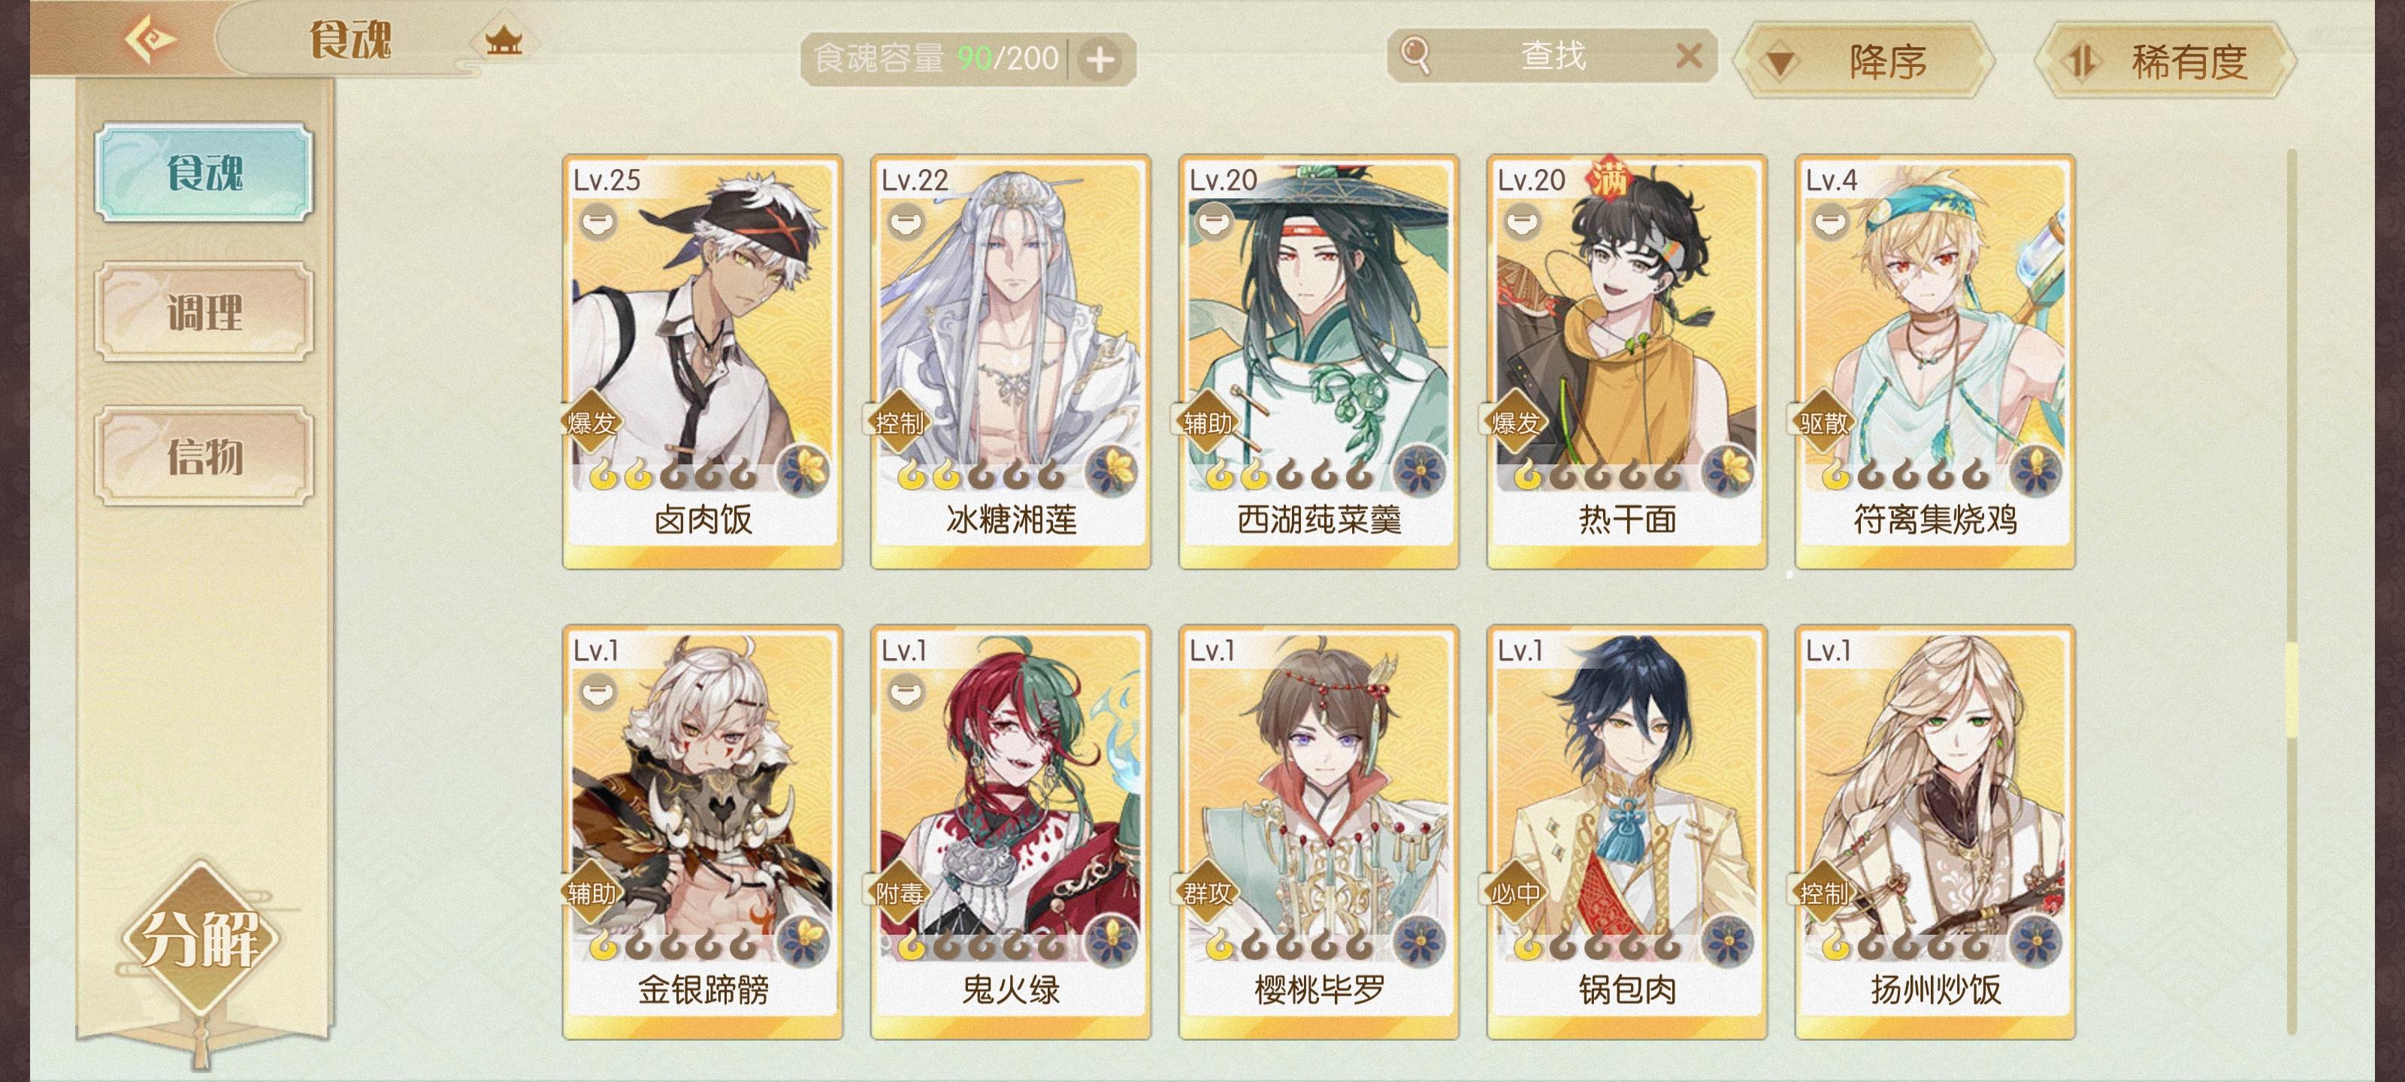
Task: Tap the flower emblem on 卤肉饭 card
Action: (x=803, y=470)
